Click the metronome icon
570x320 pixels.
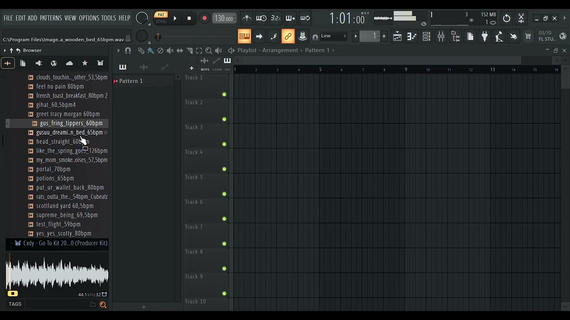(x=246, y=18)
